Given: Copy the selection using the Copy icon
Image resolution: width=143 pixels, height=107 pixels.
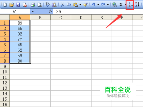Looking at the screenshot, I should click(69, 5).
